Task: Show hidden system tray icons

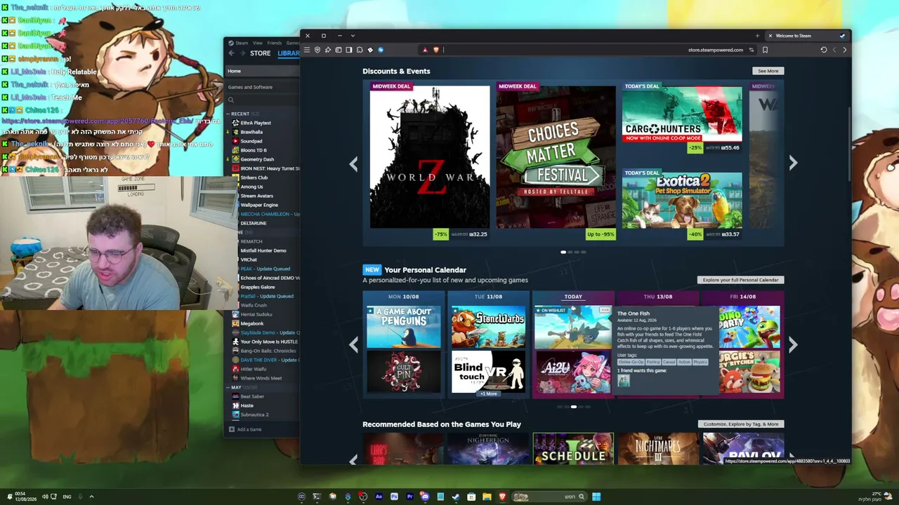Action: coord(91,497)
